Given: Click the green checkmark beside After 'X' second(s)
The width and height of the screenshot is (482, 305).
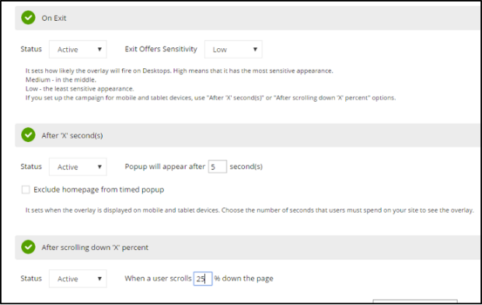Looking at the screenshot, I should (x=28, y=135).
